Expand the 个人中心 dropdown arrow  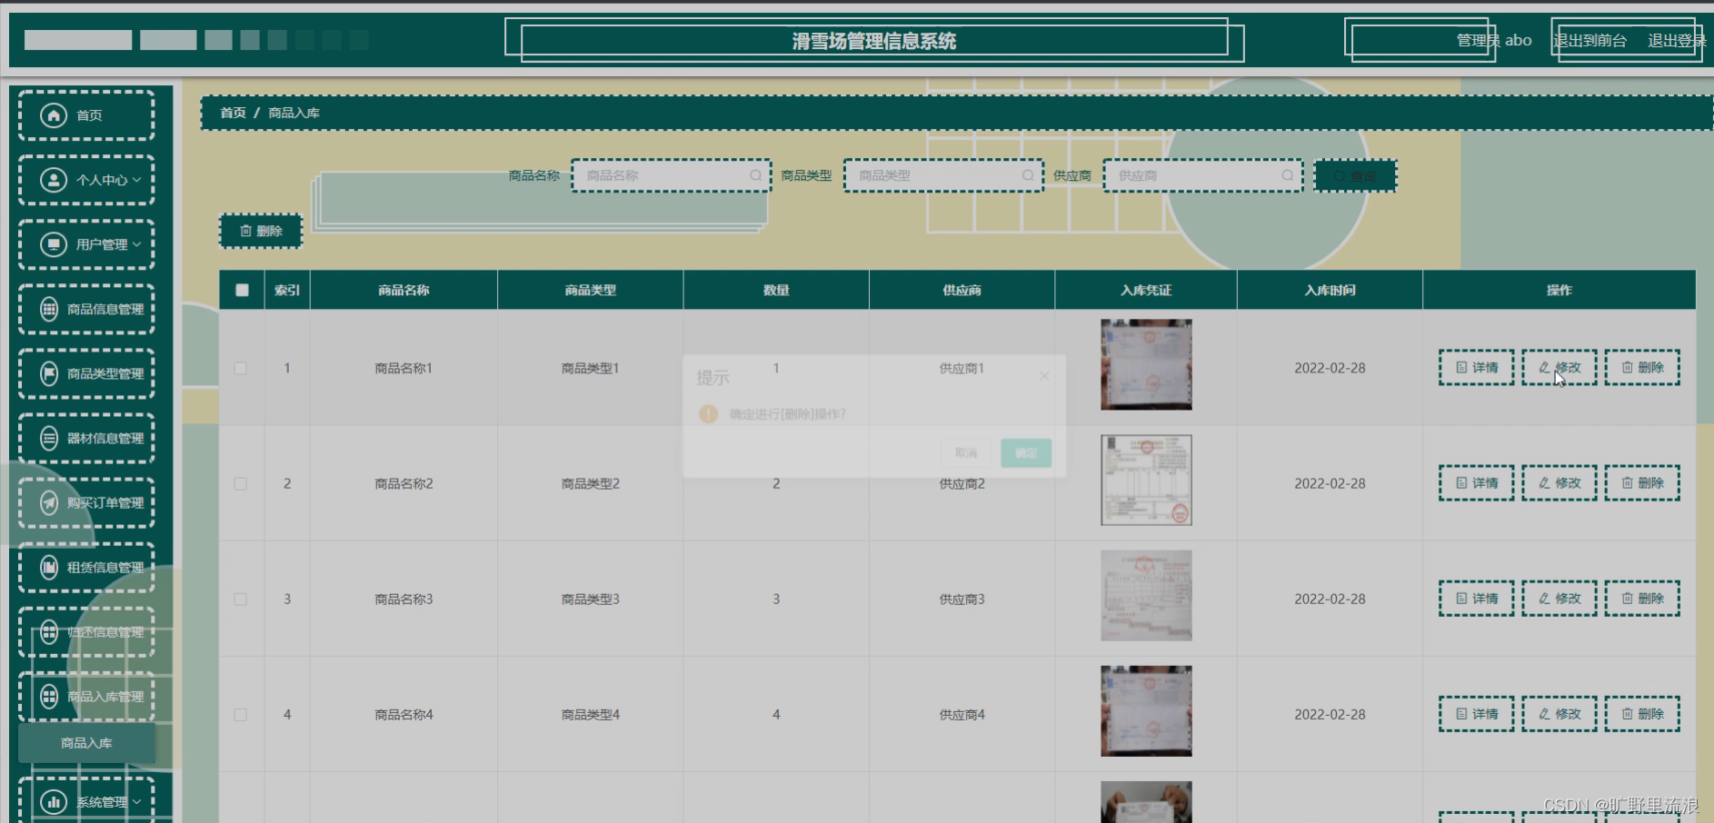pyautogui.click(x=137, y=180)
